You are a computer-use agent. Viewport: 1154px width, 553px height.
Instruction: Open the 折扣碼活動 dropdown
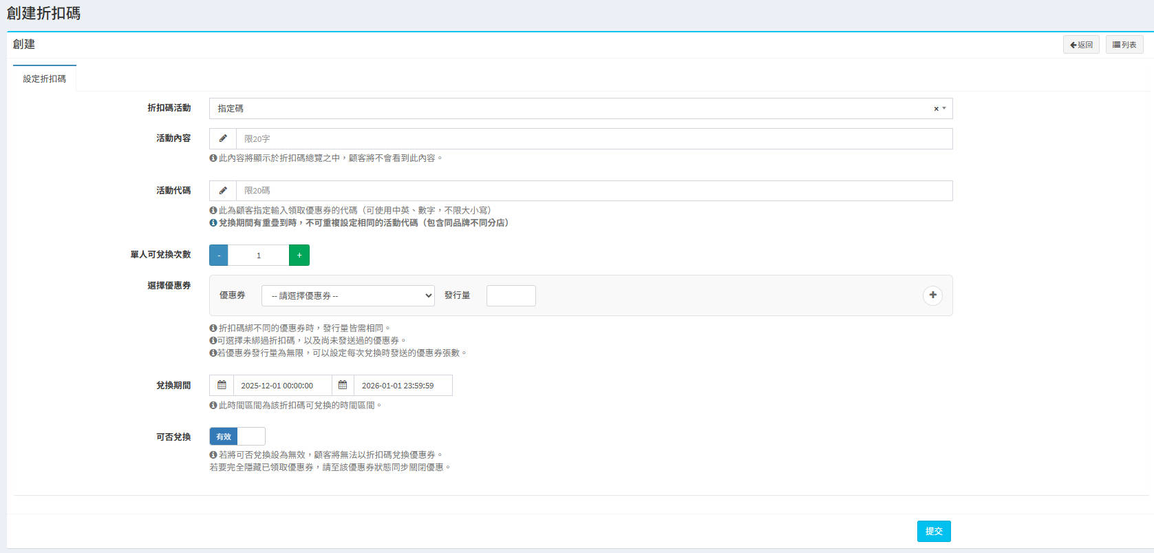tap(571, 109)
